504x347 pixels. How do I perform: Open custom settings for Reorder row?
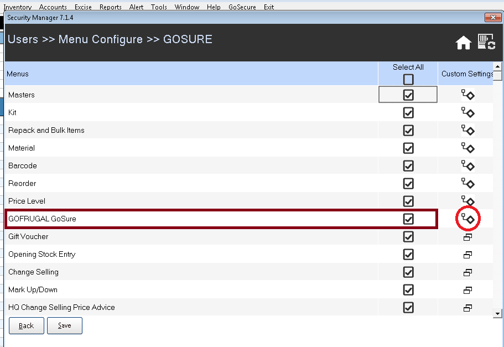[467, 183]
